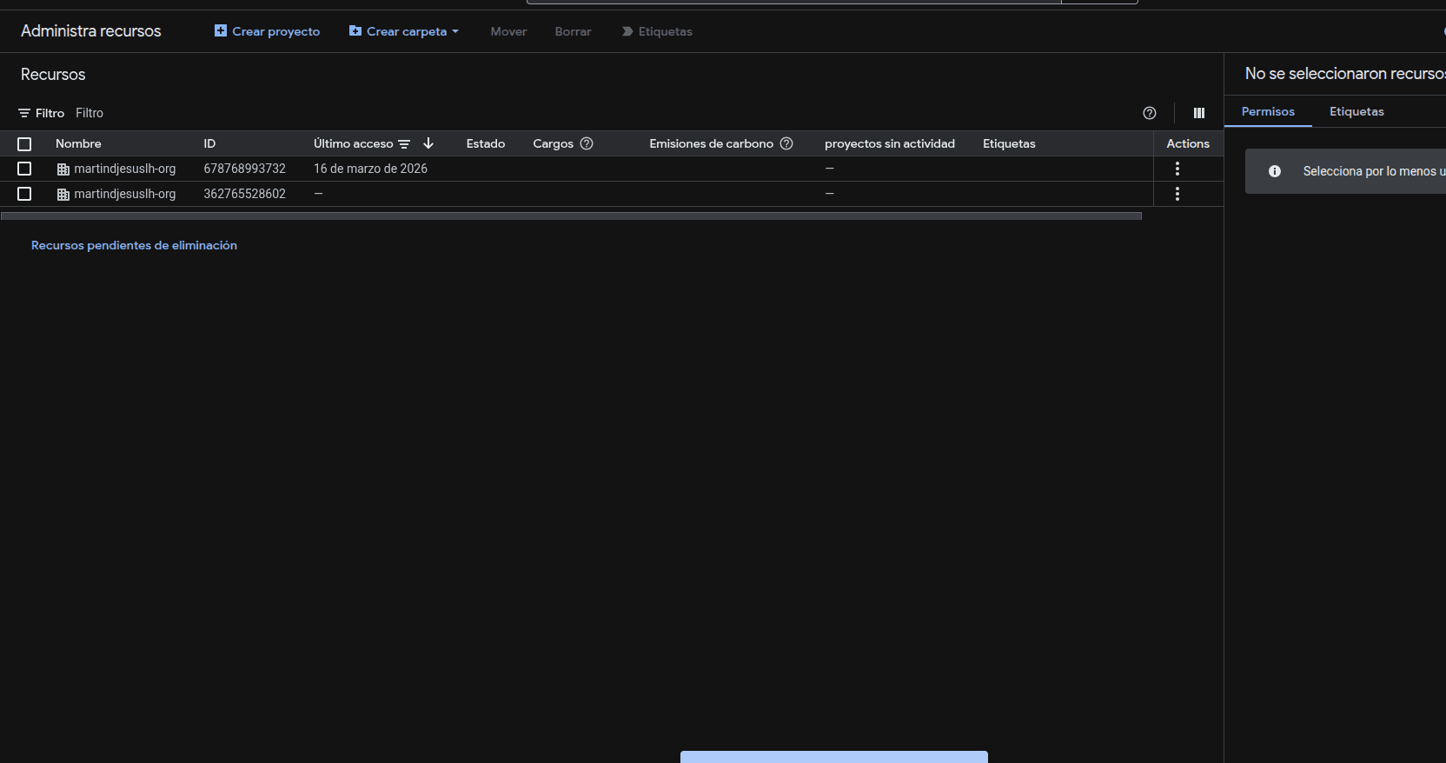
Task: Click martindjesuslh-org name in row 362765528602
Action: (x=125, y=194)
